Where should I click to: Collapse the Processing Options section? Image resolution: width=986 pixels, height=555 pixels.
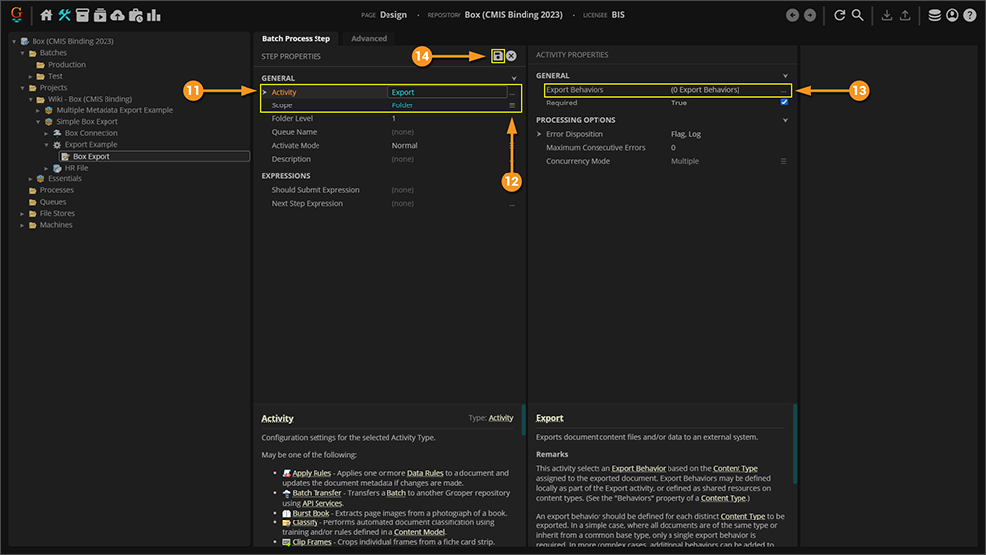click(x=785, y=120)
